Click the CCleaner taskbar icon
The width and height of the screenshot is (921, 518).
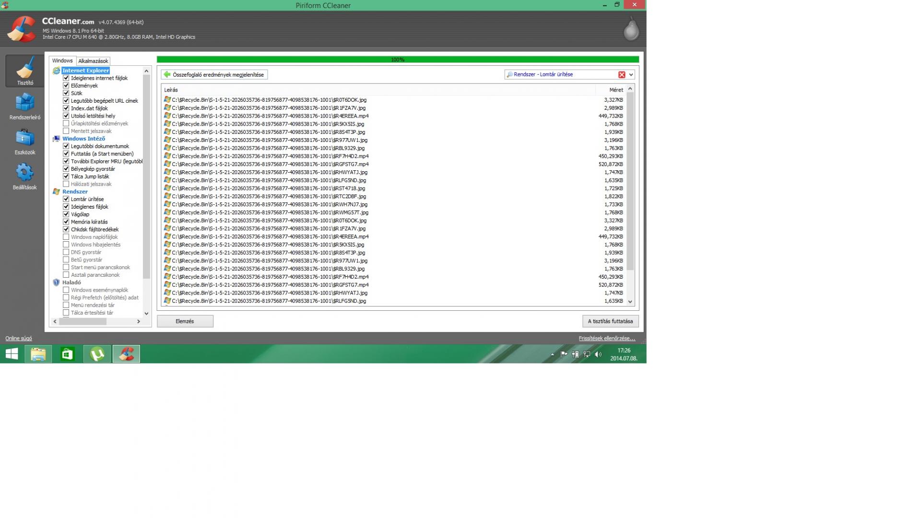[126, 354]
